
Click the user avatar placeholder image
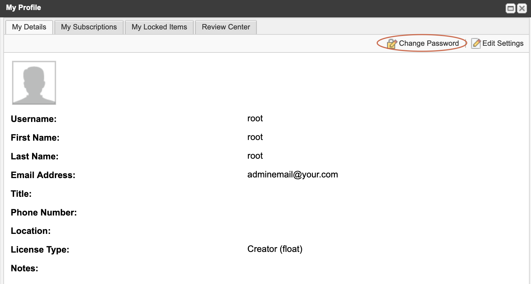[x=34, y=83]
